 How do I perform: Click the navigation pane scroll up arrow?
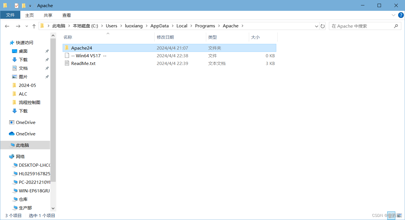tap(53, 35)
